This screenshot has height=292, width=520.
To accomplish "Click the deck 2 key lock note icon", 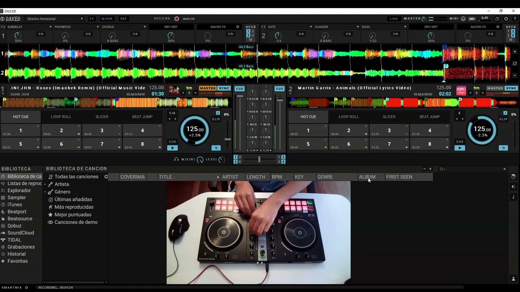I will [505, 113].
